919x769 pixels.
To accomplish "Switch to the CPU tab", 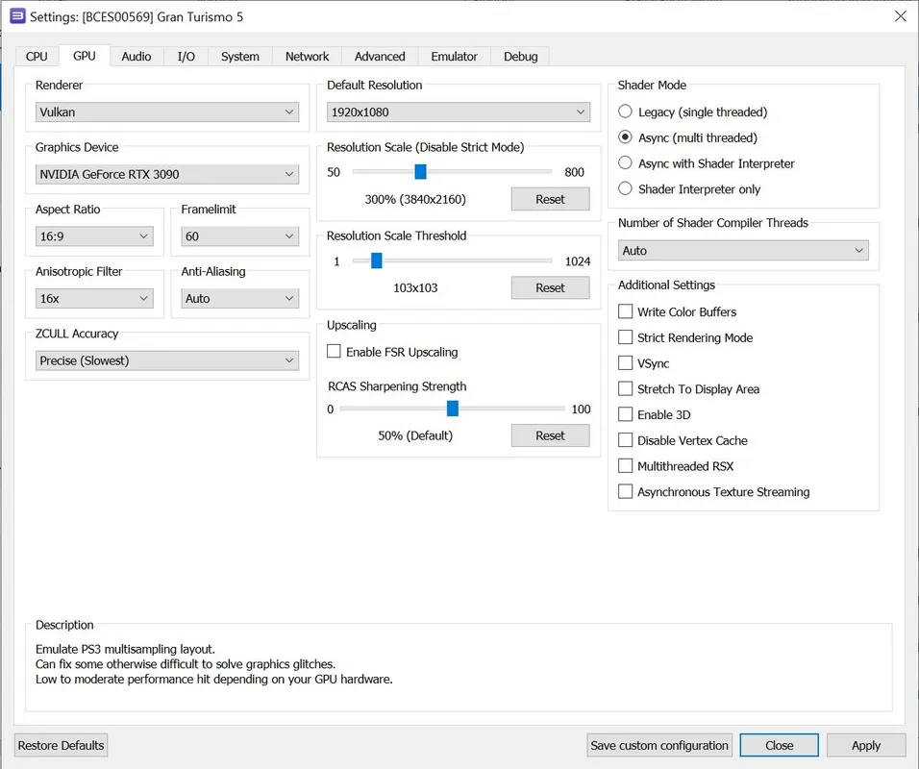I will tap(37, 57).
